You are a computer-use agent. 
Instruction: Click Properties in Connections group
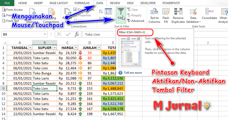[x=83, y=15]
